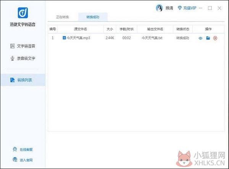Switch to the 正在转换 tab

(62, 17)
